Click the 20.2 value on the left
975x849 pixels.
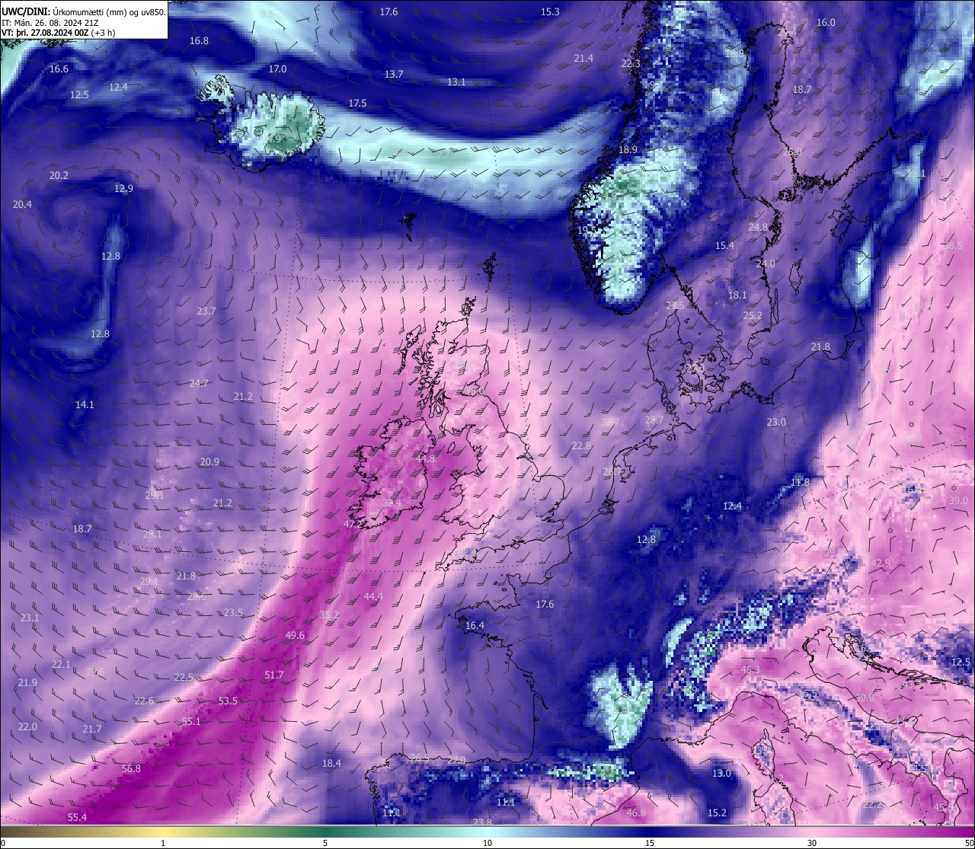tap(59, 175)
